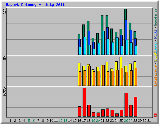Select day 4 on the axis

point(24,121)
